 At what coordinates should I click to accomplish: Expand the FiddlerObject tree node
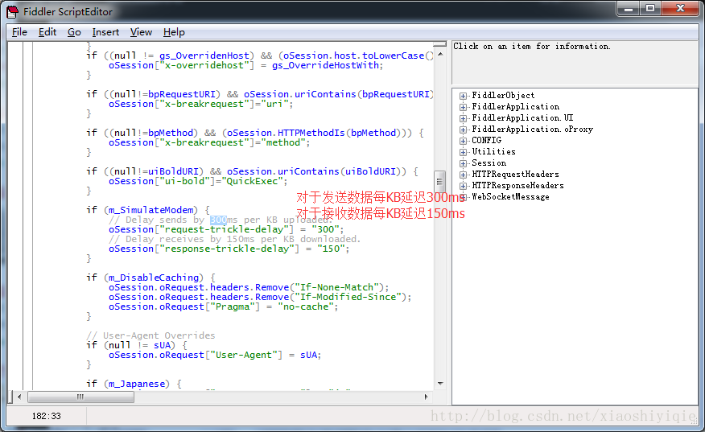(x=463, y=96)
